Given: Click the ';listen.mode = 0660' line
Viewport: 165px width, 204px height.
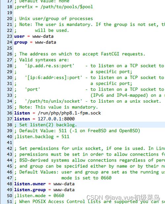Looking at the screenshot, I should 39,196.
